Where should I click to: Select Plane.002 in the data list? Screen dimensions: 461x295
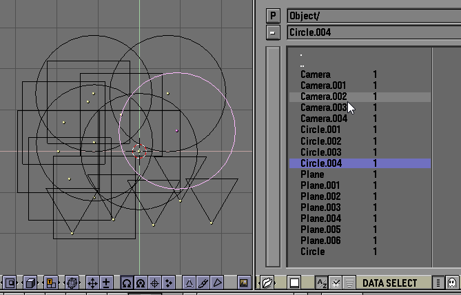(360, 196)
